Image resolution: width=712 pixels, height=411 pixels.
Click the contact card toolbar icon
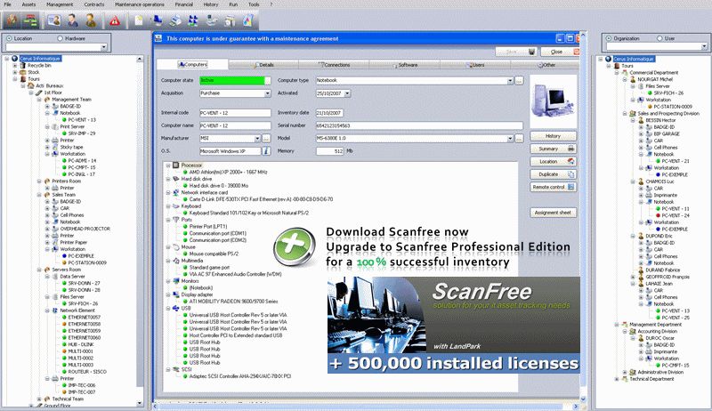coord(54,20)
